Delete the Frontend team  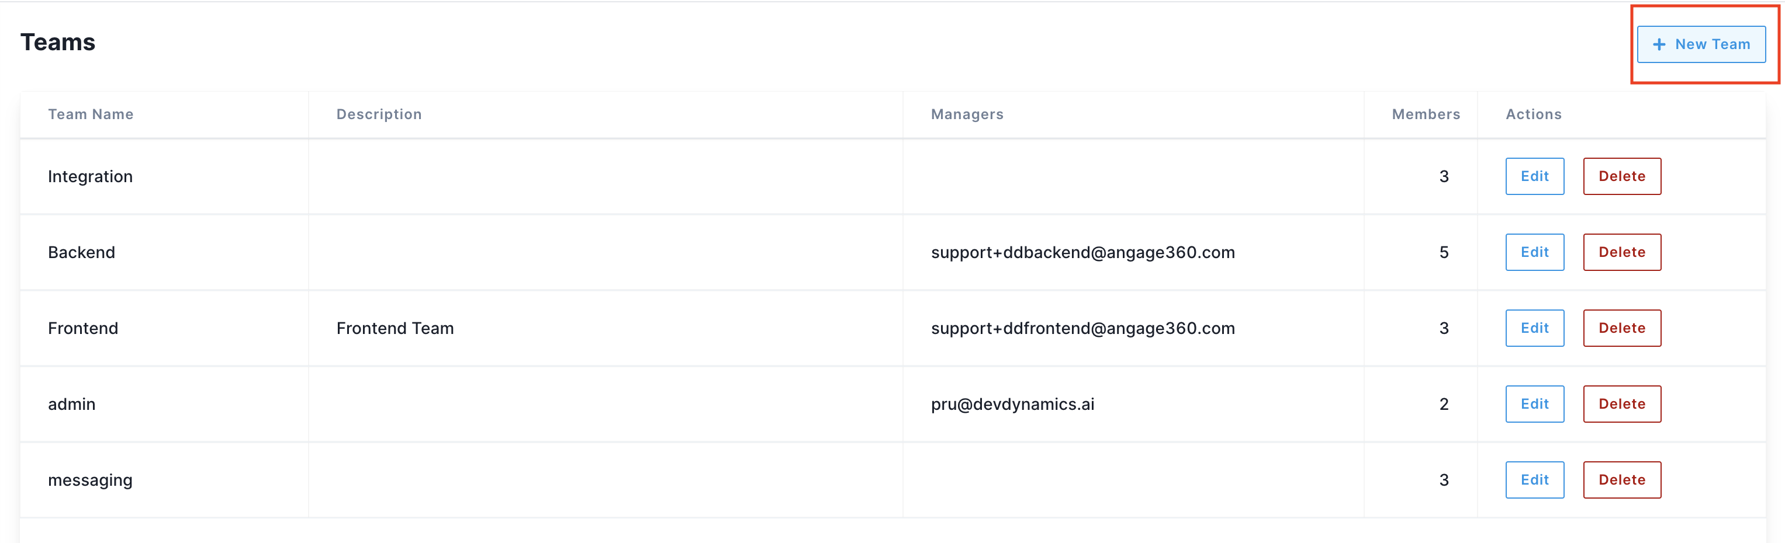[1621, 328]
